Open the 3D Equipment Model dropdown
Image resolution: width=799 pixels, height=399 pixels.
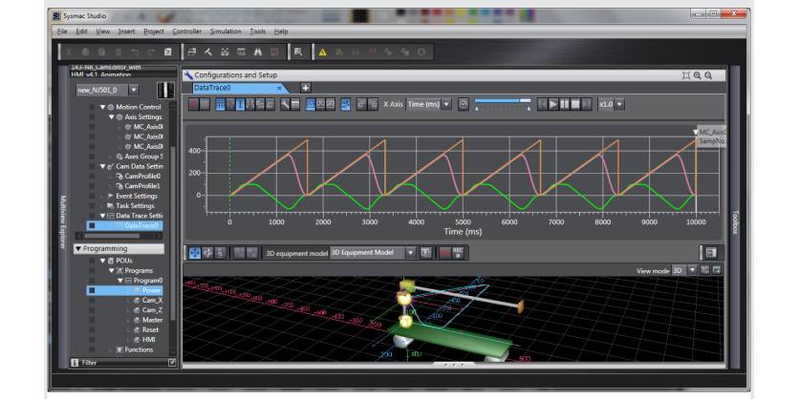point(410,253)
